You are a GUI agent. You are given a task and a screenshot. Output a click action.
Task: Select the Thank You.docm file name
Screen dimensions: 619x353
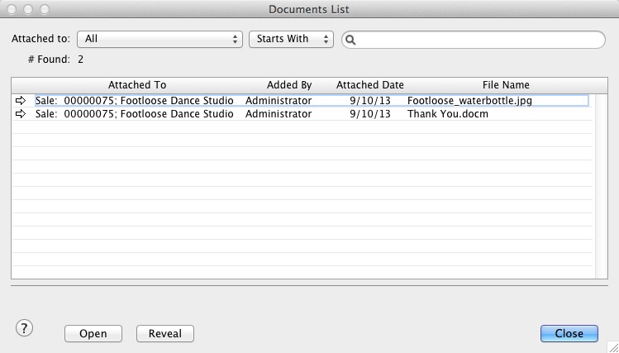[x=448, y=114]
